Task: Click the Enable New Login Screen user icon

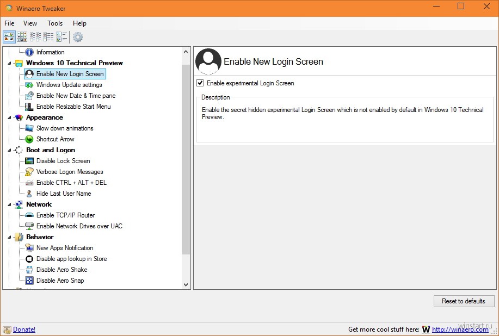Action: 29,74
